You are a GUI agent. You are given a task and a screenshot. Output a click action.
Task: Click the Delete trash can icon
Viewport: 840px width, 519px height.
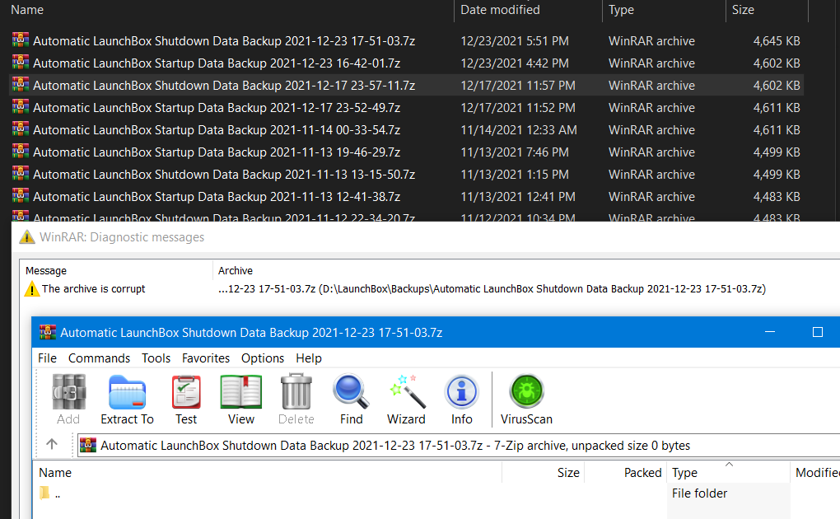[x=296, y=392]
